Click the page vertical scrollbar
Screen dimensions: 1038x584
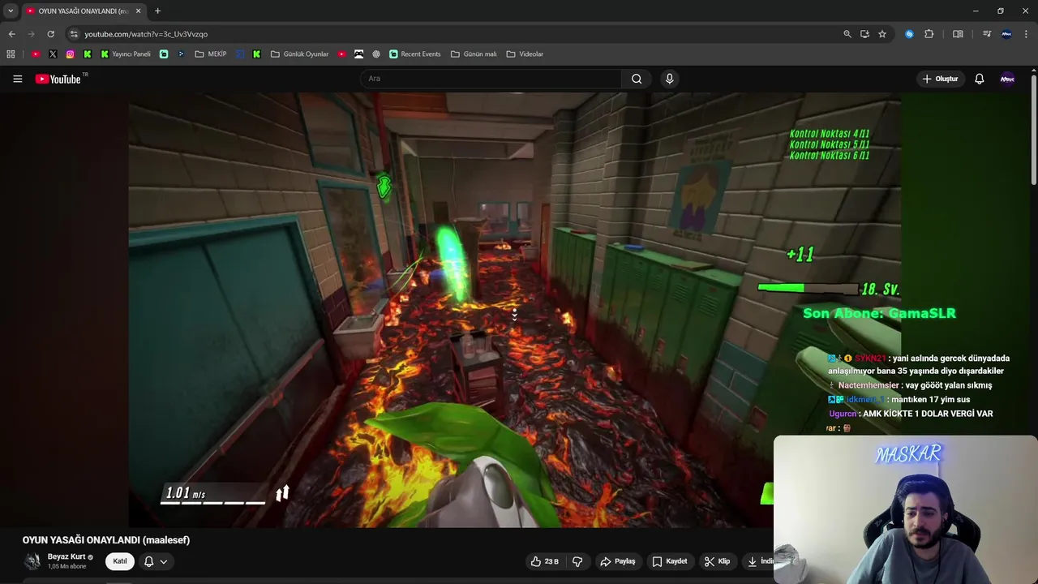coord(1034,130)
